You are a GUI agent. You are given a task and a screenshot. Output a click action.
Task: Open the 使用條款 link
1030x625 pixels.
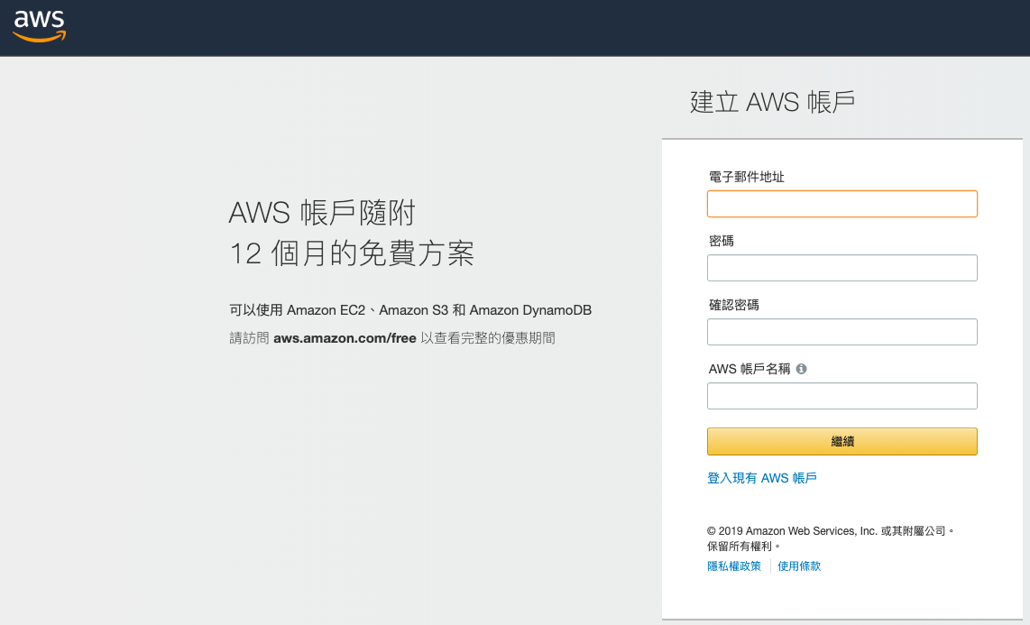click(x=799, y=565)
